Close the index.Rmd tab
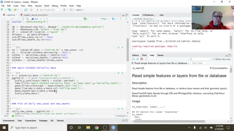 (x=17, y=15)
